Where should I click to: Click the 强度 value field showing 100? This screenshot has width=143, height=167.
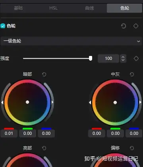tap(108, 58)
